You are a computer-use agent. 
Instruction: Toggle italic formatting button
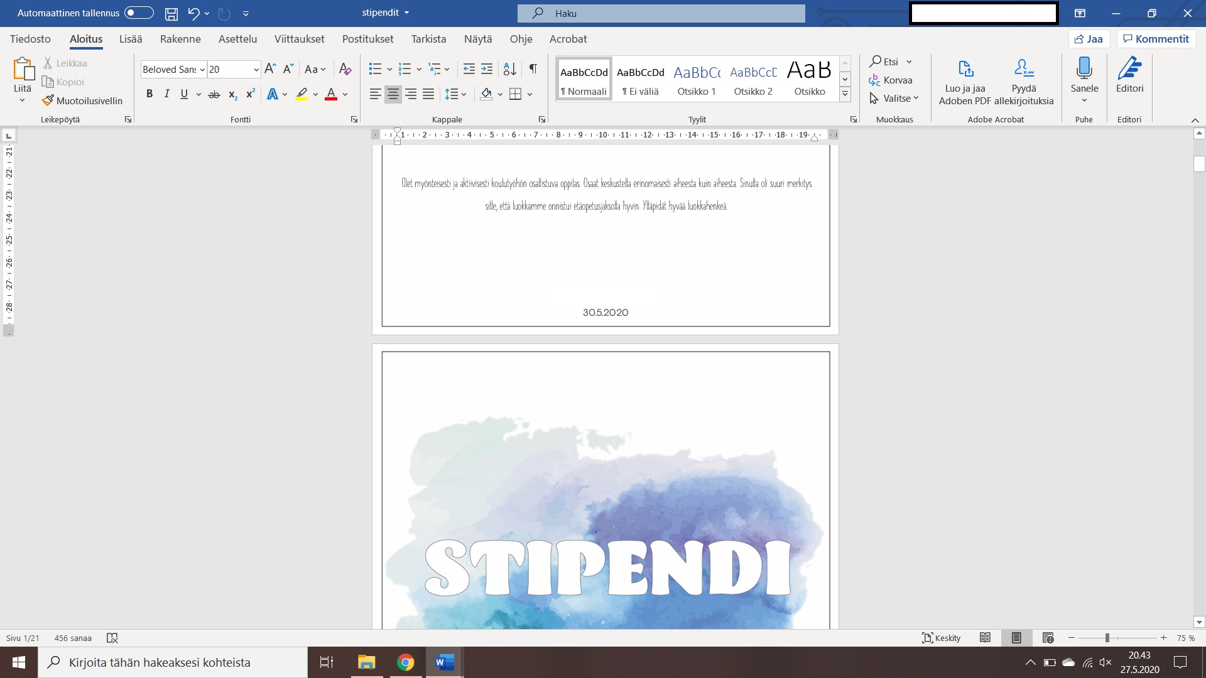[166, 94]
